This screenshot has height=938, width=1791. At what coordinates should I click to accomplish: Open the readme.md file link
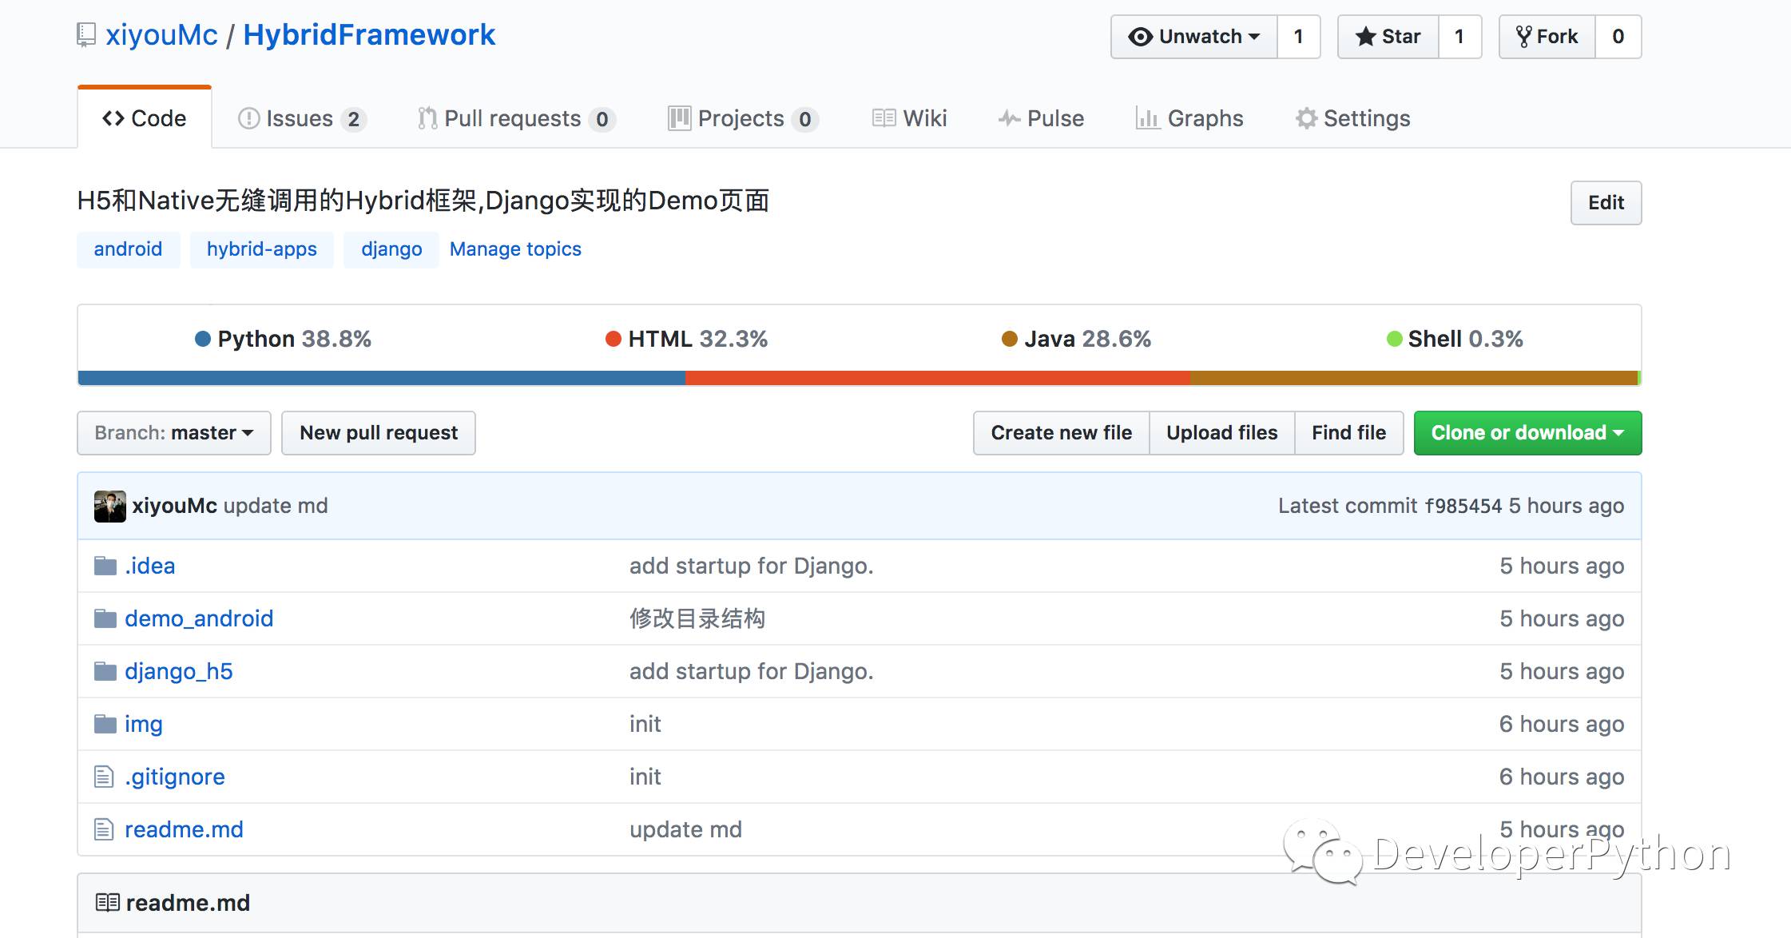(x=184, y=830)
